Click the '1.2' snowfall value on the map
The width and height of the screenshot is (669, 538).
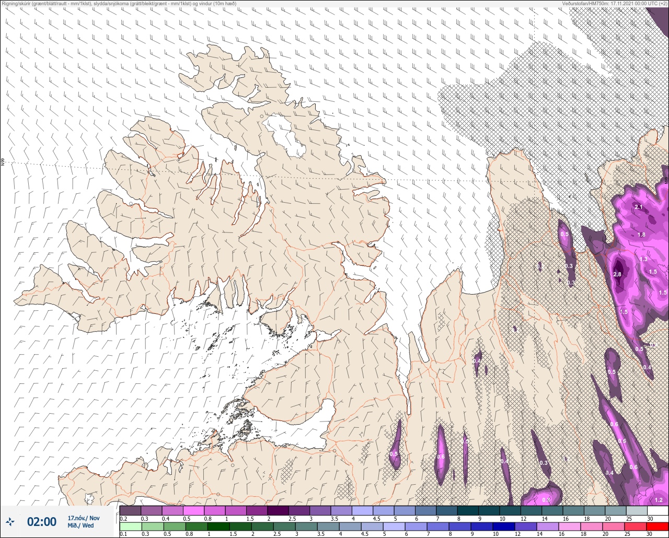[659, 500]
